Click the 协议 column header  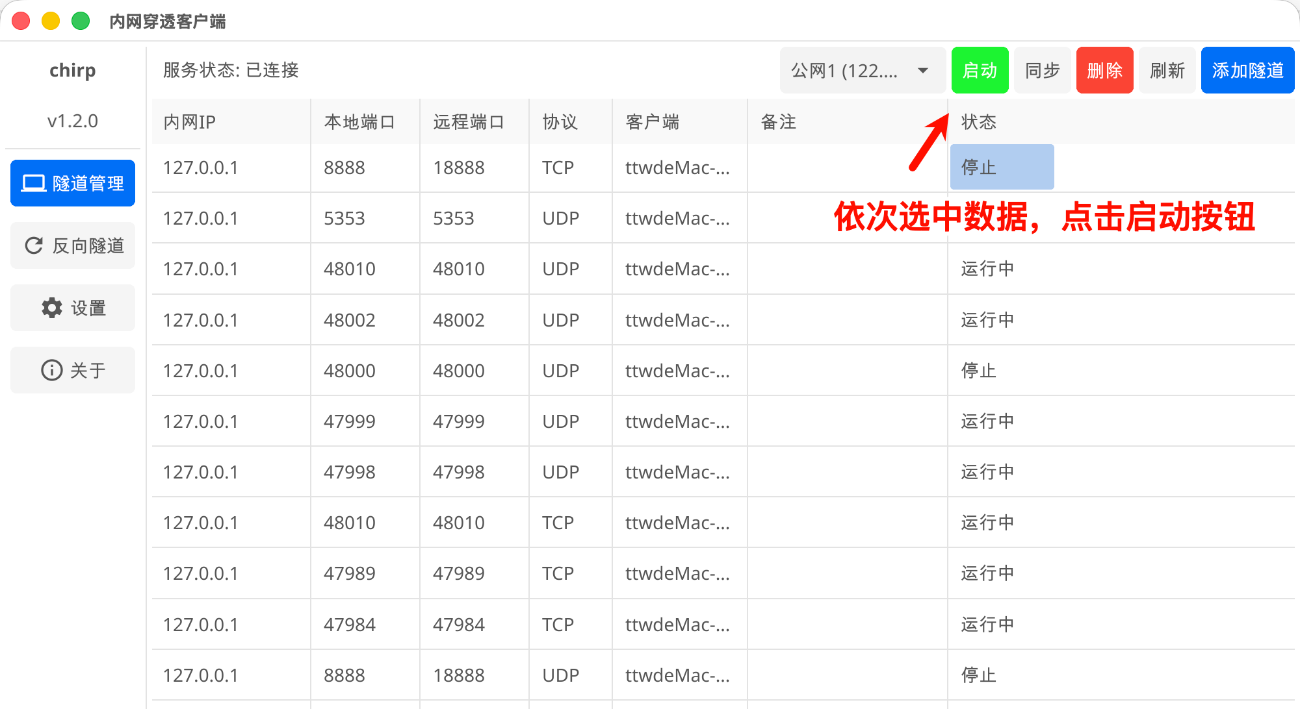560,122
